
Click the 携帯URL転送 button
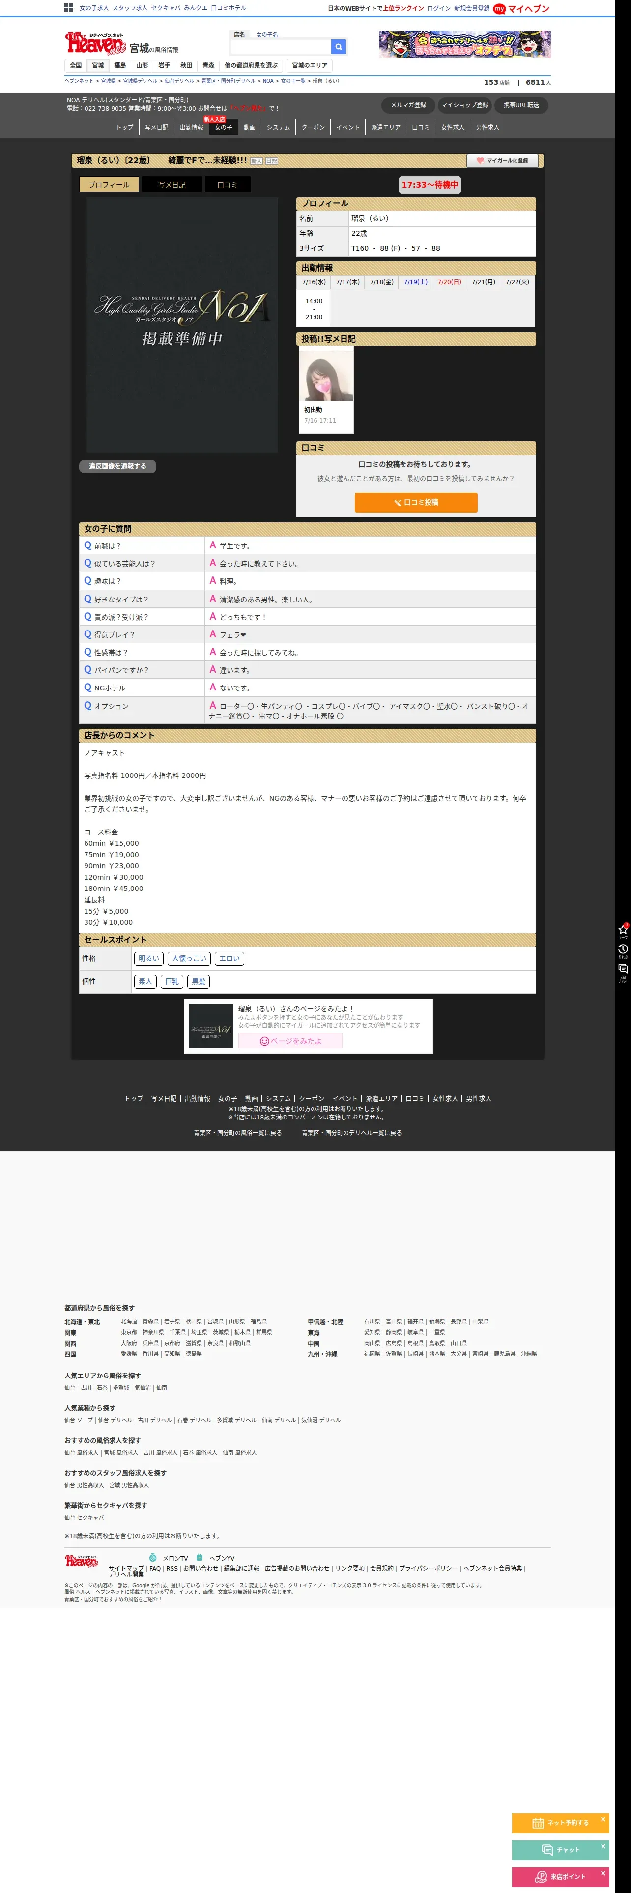coord(521,105)
